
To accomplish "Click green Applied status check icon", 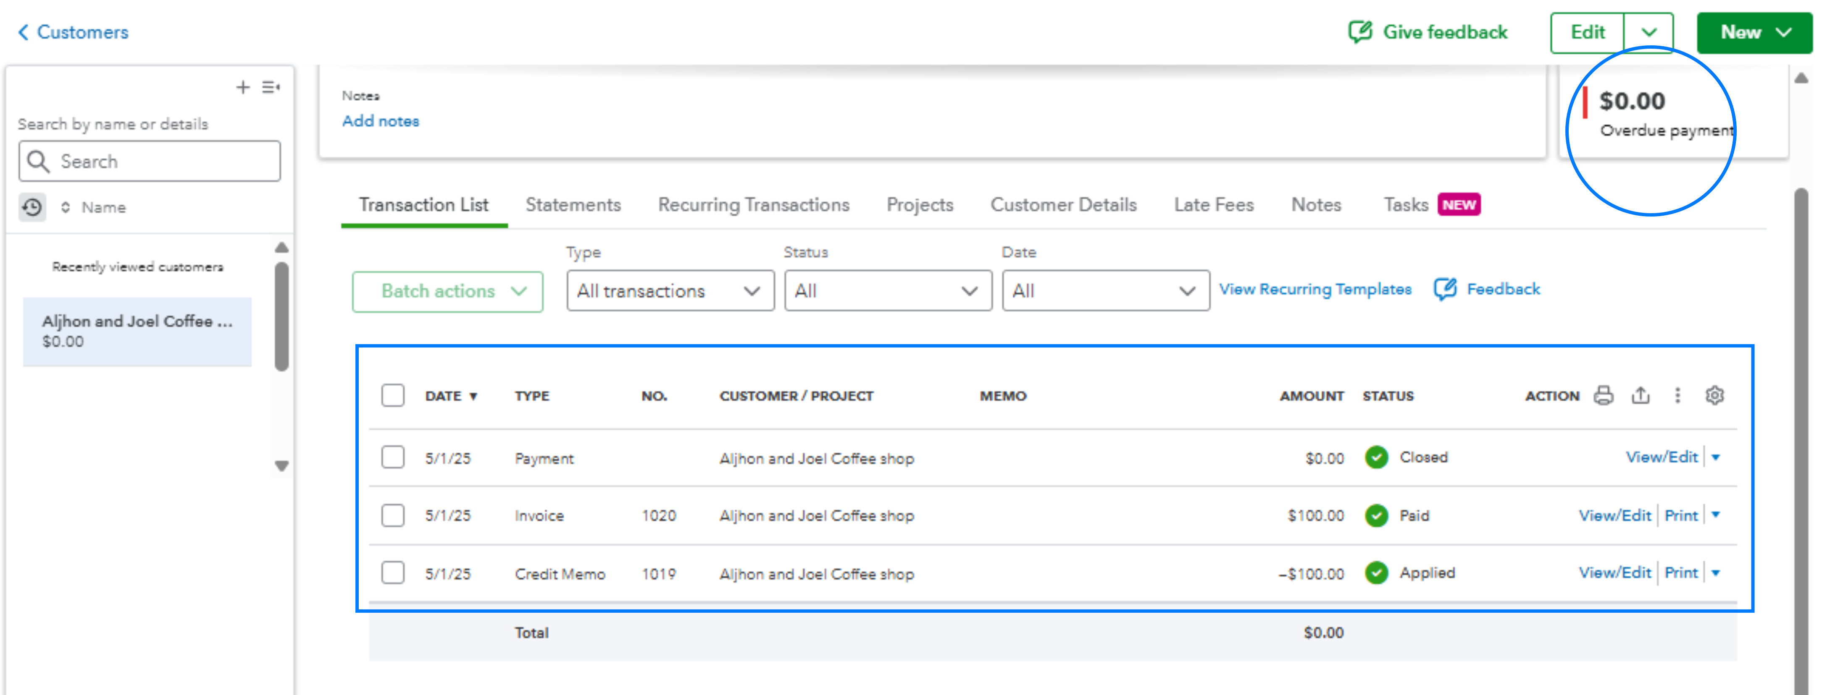I will coord(1376,573).
